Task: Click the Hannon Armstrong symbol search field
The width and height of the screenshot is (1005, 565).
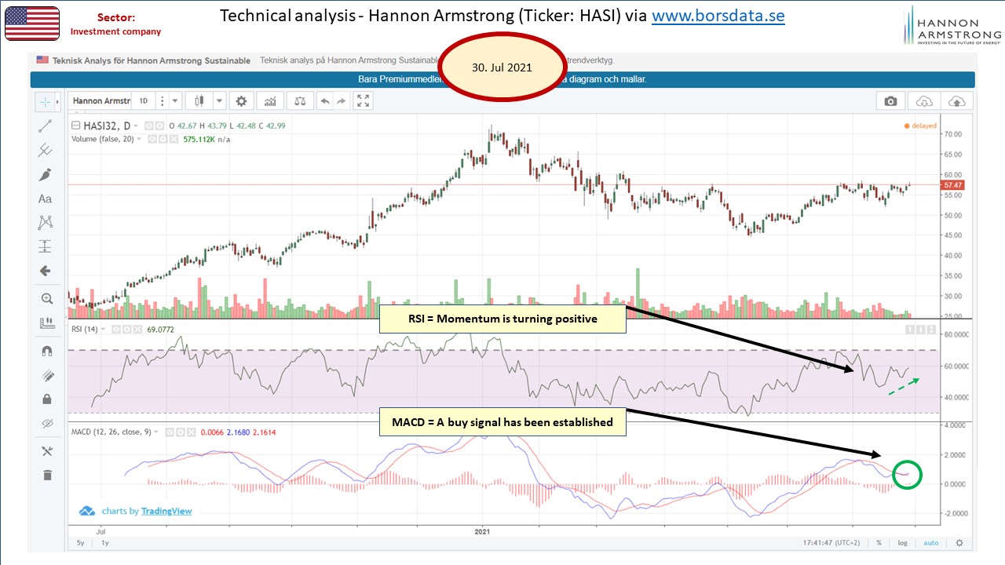Action: click(x=100, y=101)
